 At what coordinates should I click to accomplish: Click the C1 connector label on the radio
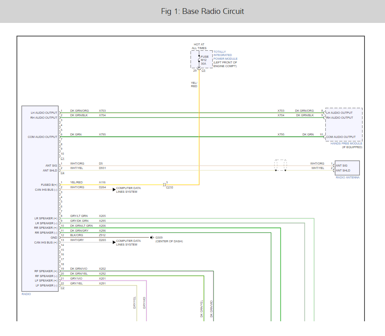click(x=62, y=158)
